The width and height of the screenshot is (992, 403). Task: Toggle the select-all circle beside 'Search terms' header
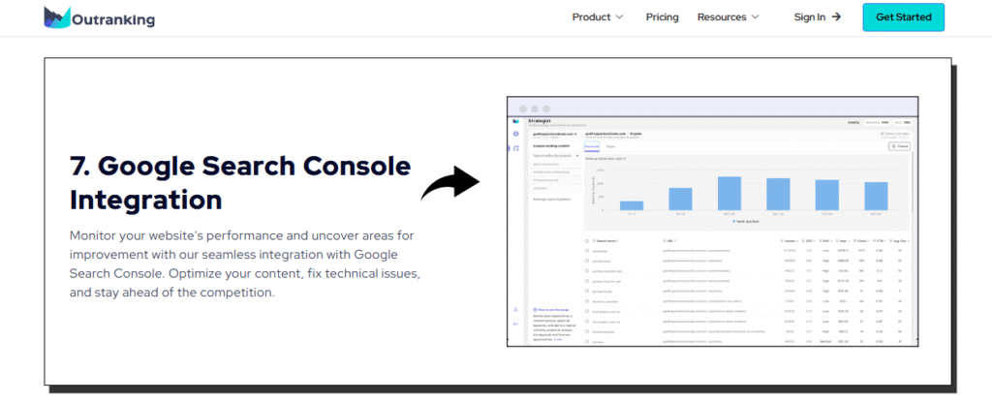(x=586, y=241)
